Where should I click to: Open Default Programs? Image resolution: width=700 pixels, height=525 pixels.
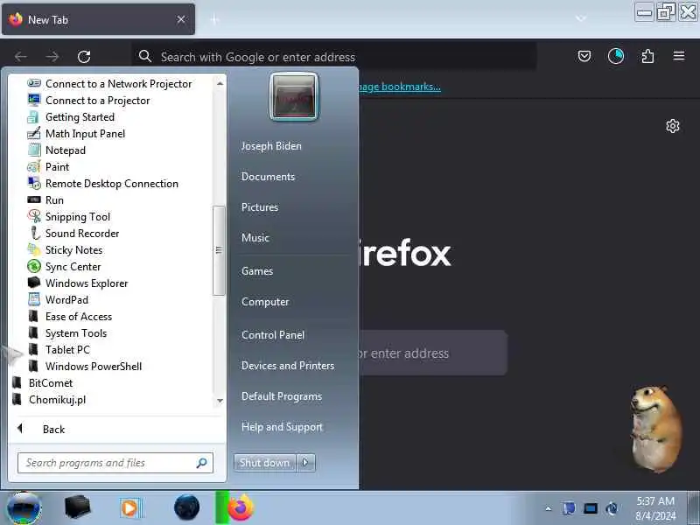coord(282,396)
